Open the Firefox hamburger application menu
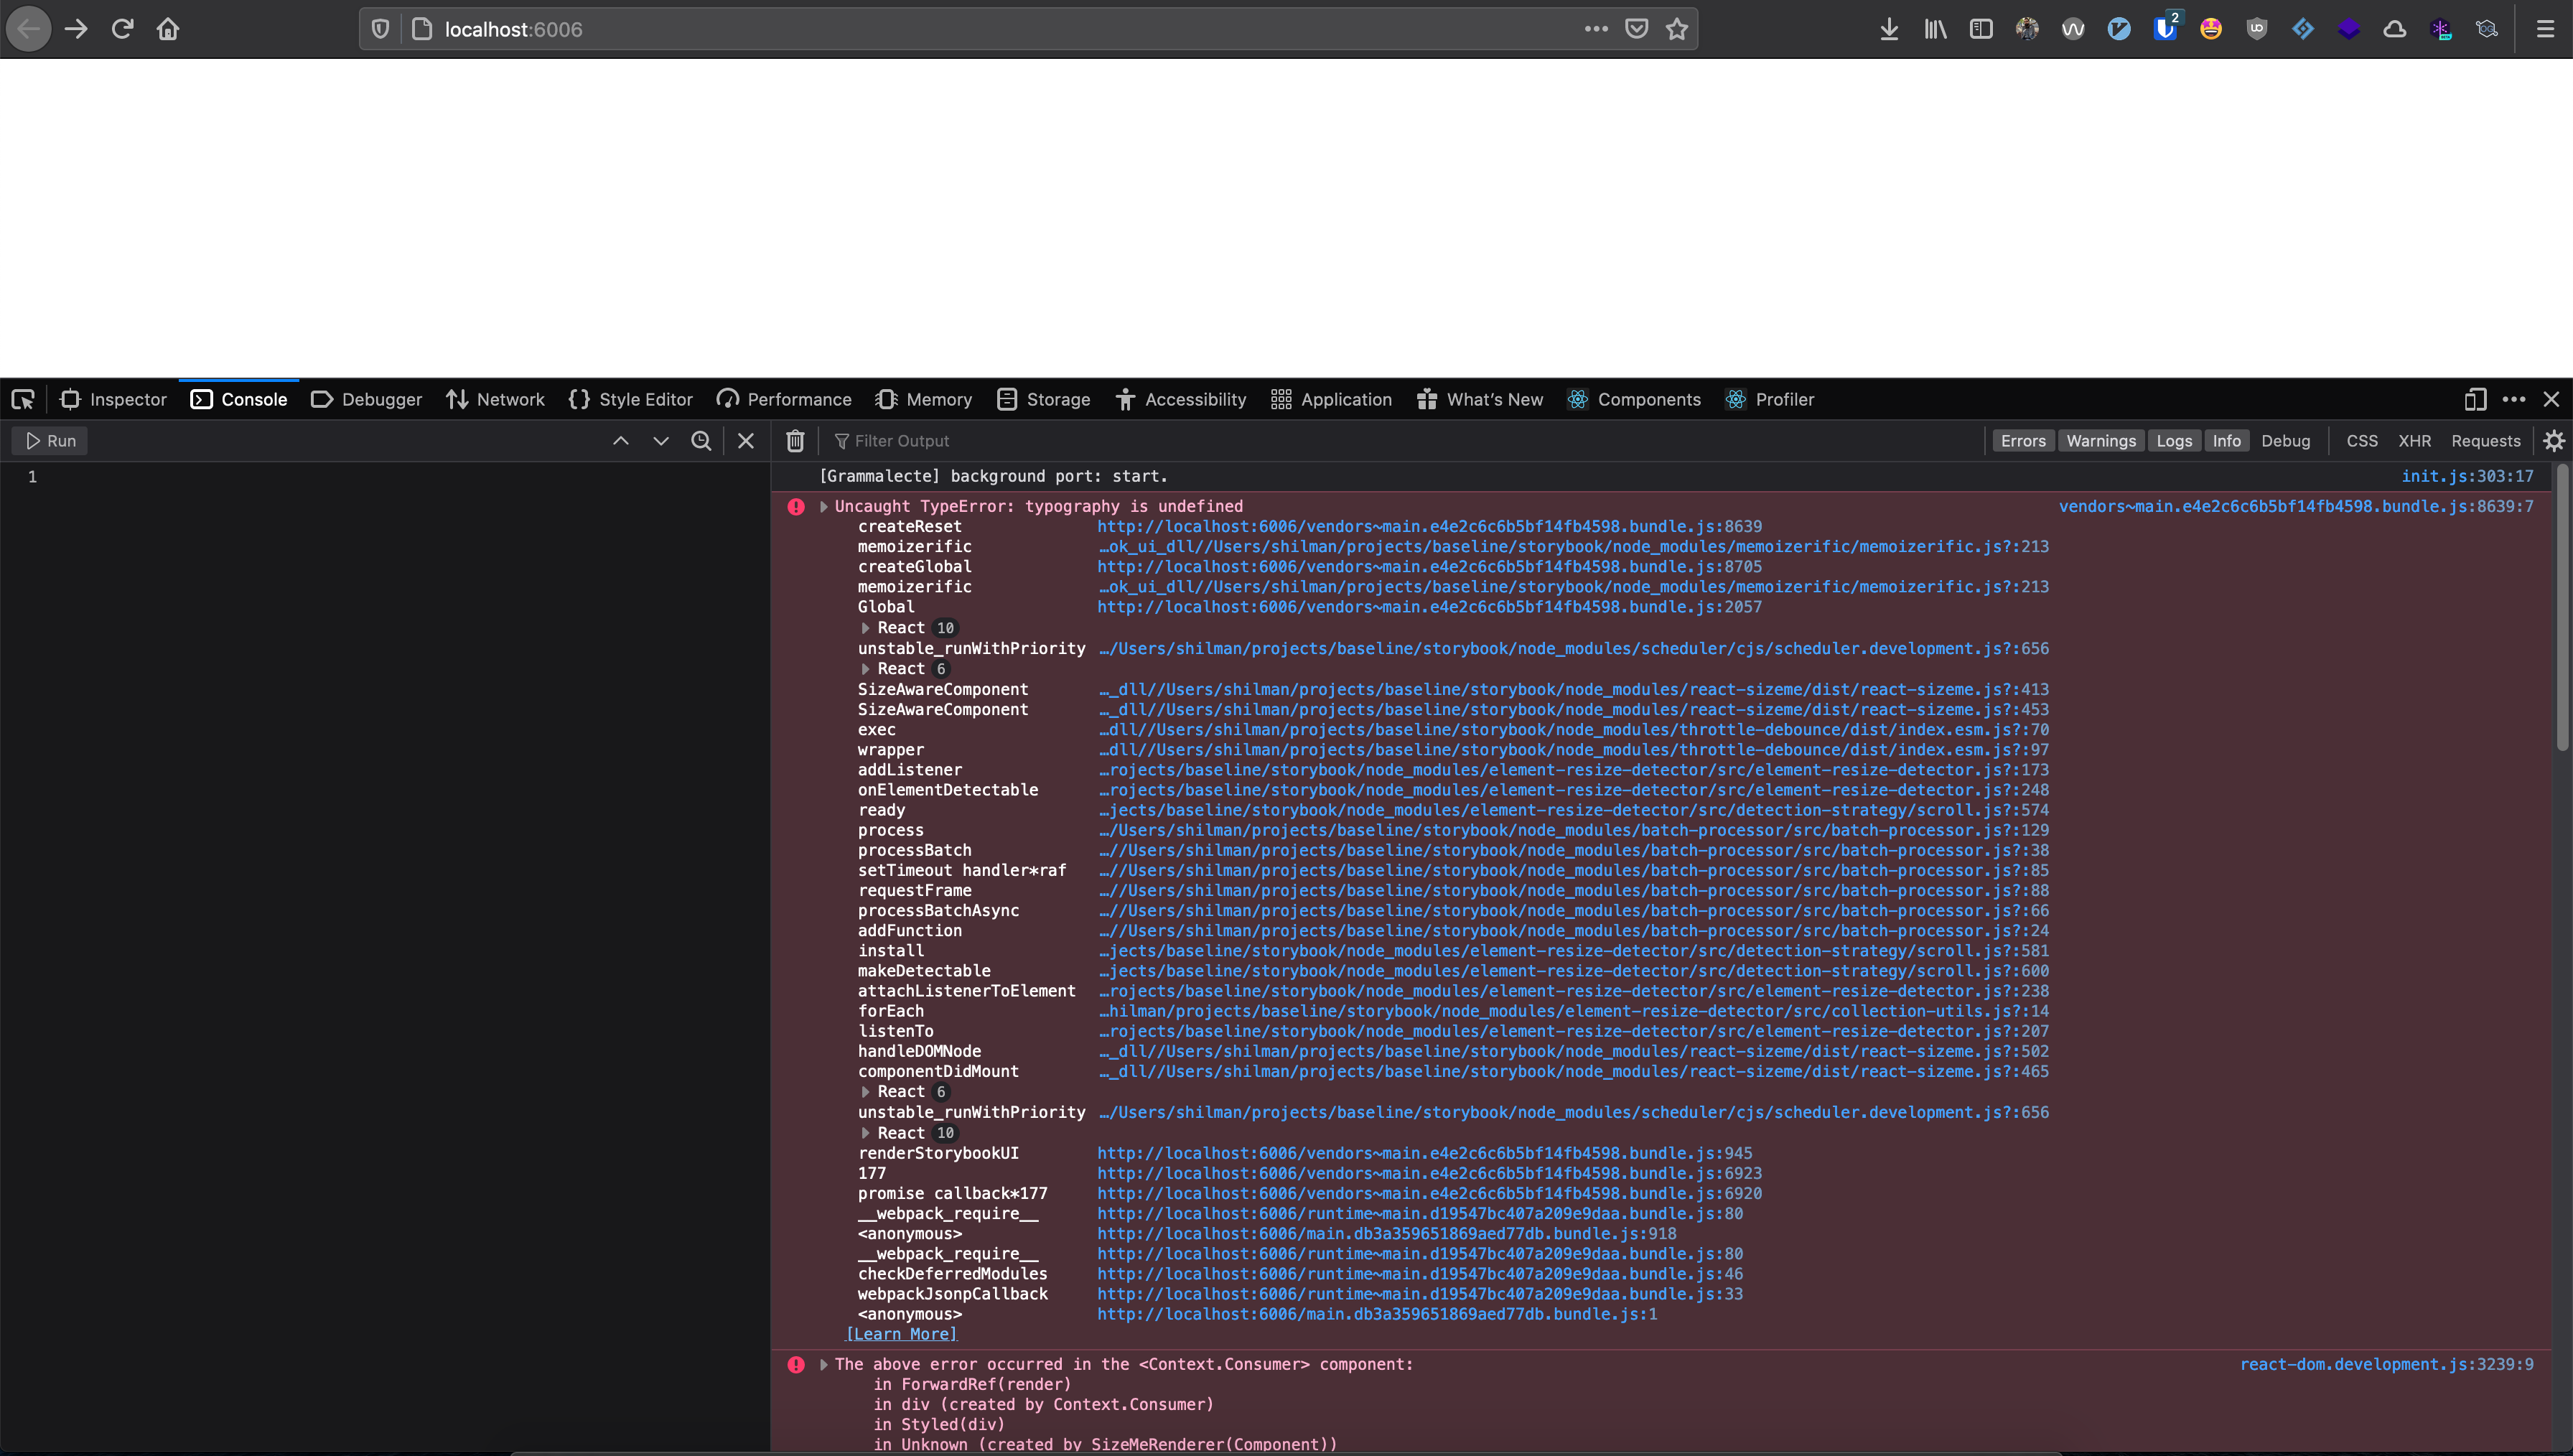This screenshot has width=2573, height=1456. pos(2545,29)
